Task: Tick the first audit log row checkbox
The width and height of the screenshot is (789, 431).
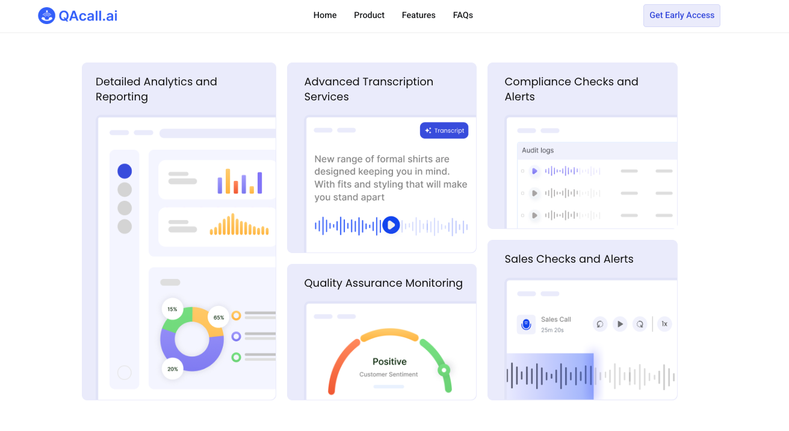Action: (522, 171)
